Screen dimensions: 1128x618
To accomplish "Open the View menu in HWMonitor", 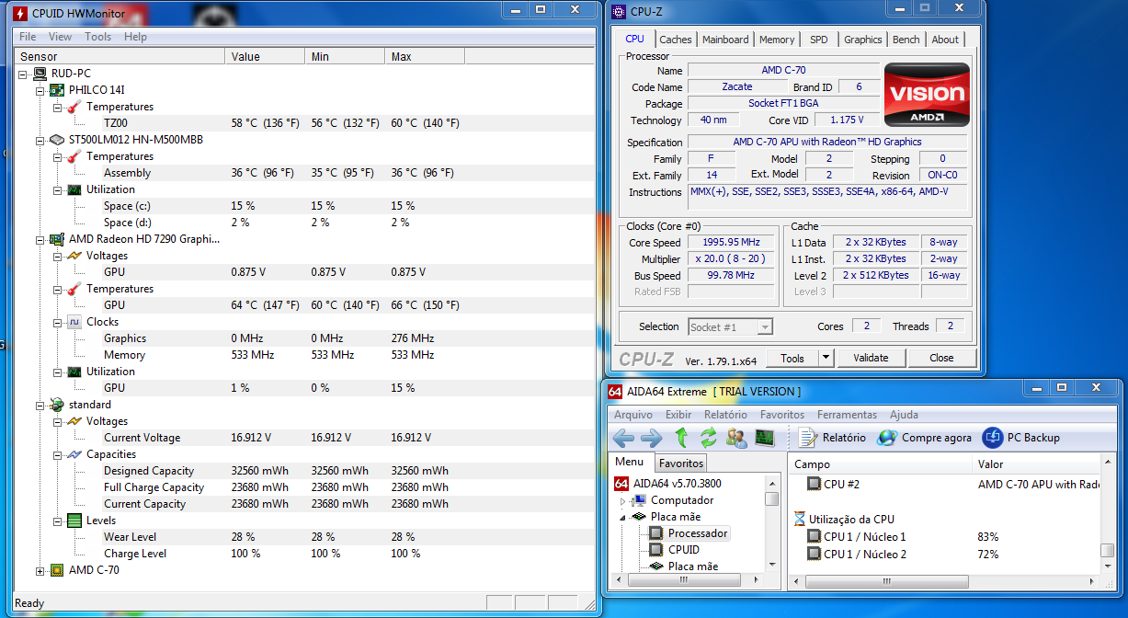I will (x=60, y=37).
